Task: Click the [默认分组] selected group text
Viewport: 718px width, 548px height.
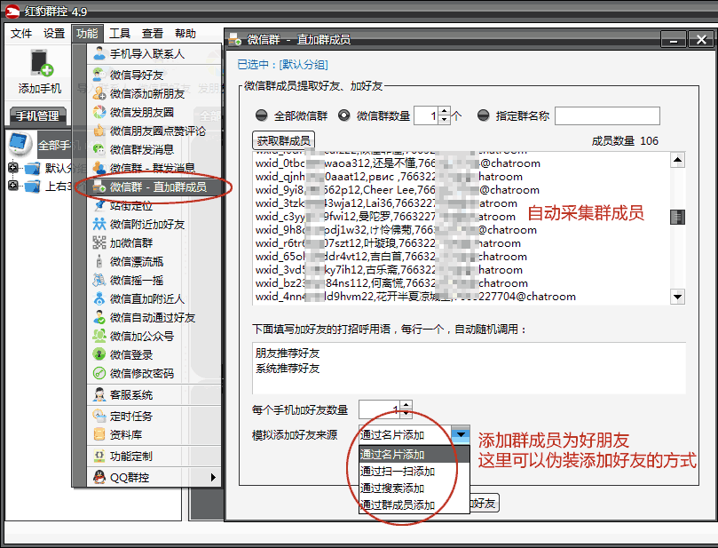Action: pyautogui.click(x=304, y=65)
